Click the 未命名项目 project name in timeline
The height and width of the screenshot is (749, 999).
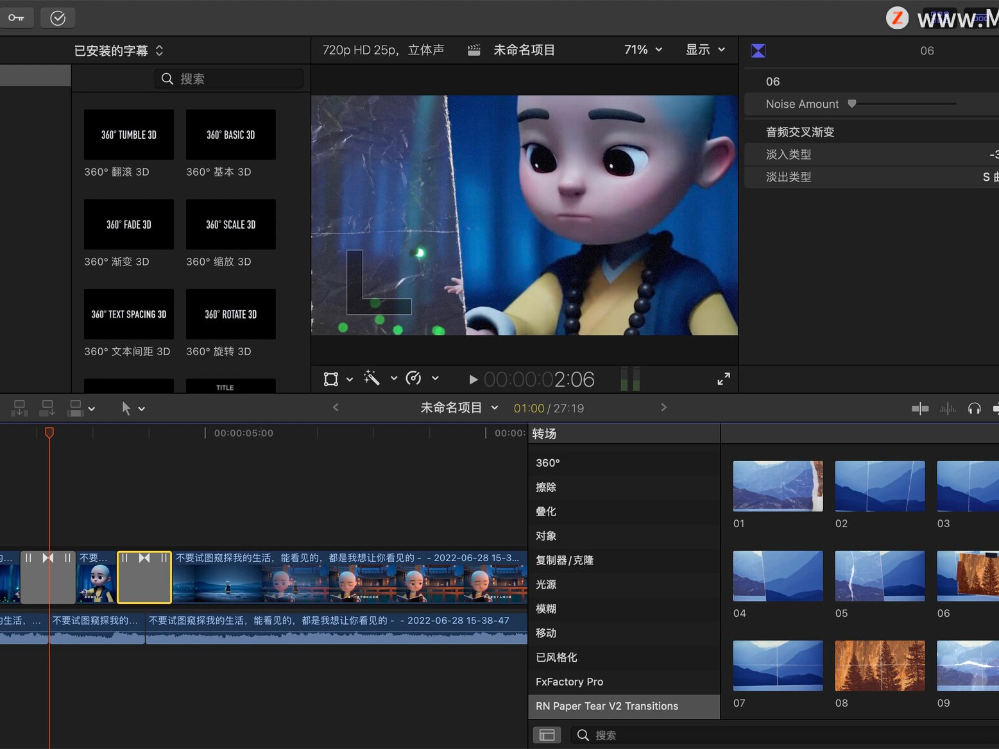click(x=452, y=407)
